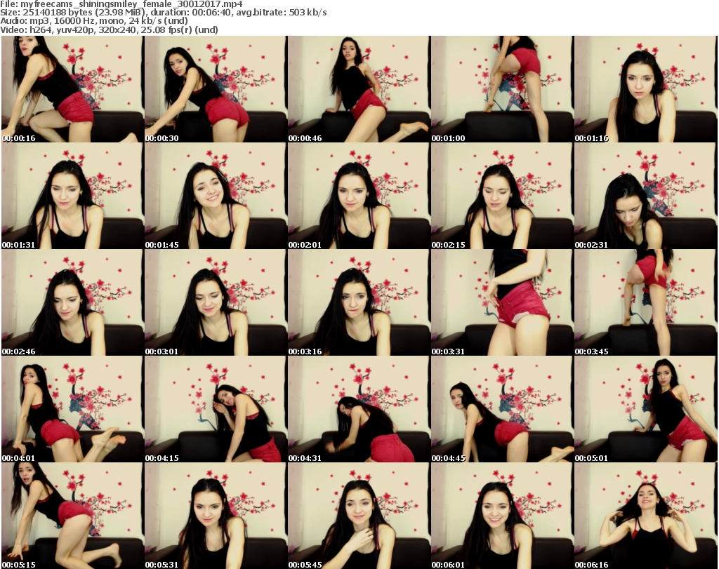This screenshot has height=569, width=719.
Task: Pick the 00:02:46 frame thumbnail
Action: point(72,302)
